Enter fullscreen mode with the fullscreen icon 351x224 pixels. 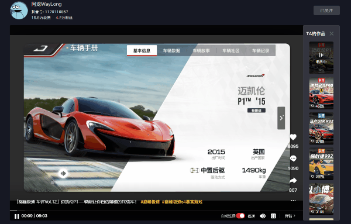point(273,216)
